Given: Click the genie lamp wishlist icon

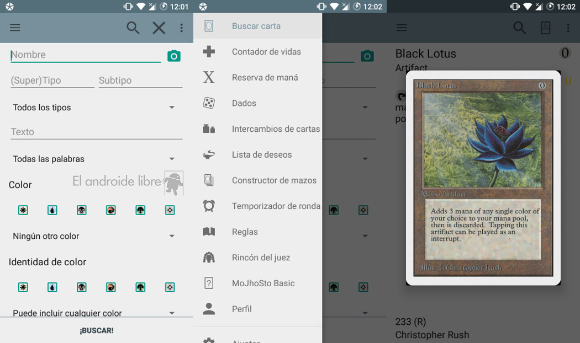Looking at the screenshot, I should click(x=209, y=154).
